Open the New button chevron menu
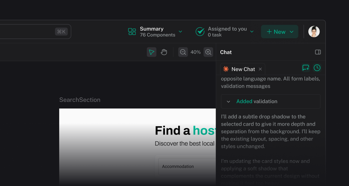This screenshot has height=186, width=349. pyautogui.click(x=291, y=32)
